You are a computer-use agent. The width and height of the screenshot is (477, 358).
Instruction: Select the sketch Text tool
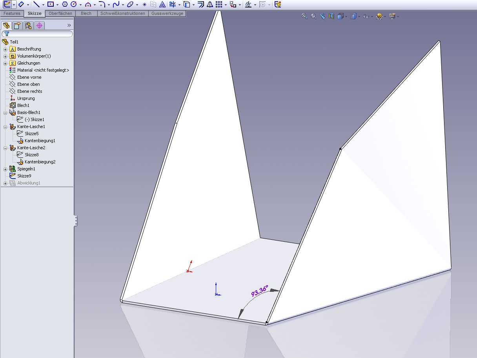(162, 4)
